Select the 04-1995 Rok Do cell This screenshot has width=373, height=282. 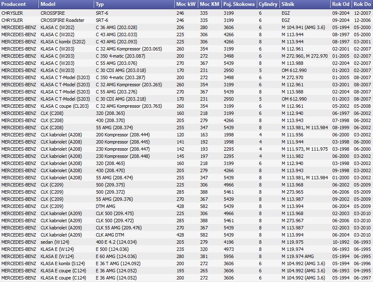tap(362, 271)
